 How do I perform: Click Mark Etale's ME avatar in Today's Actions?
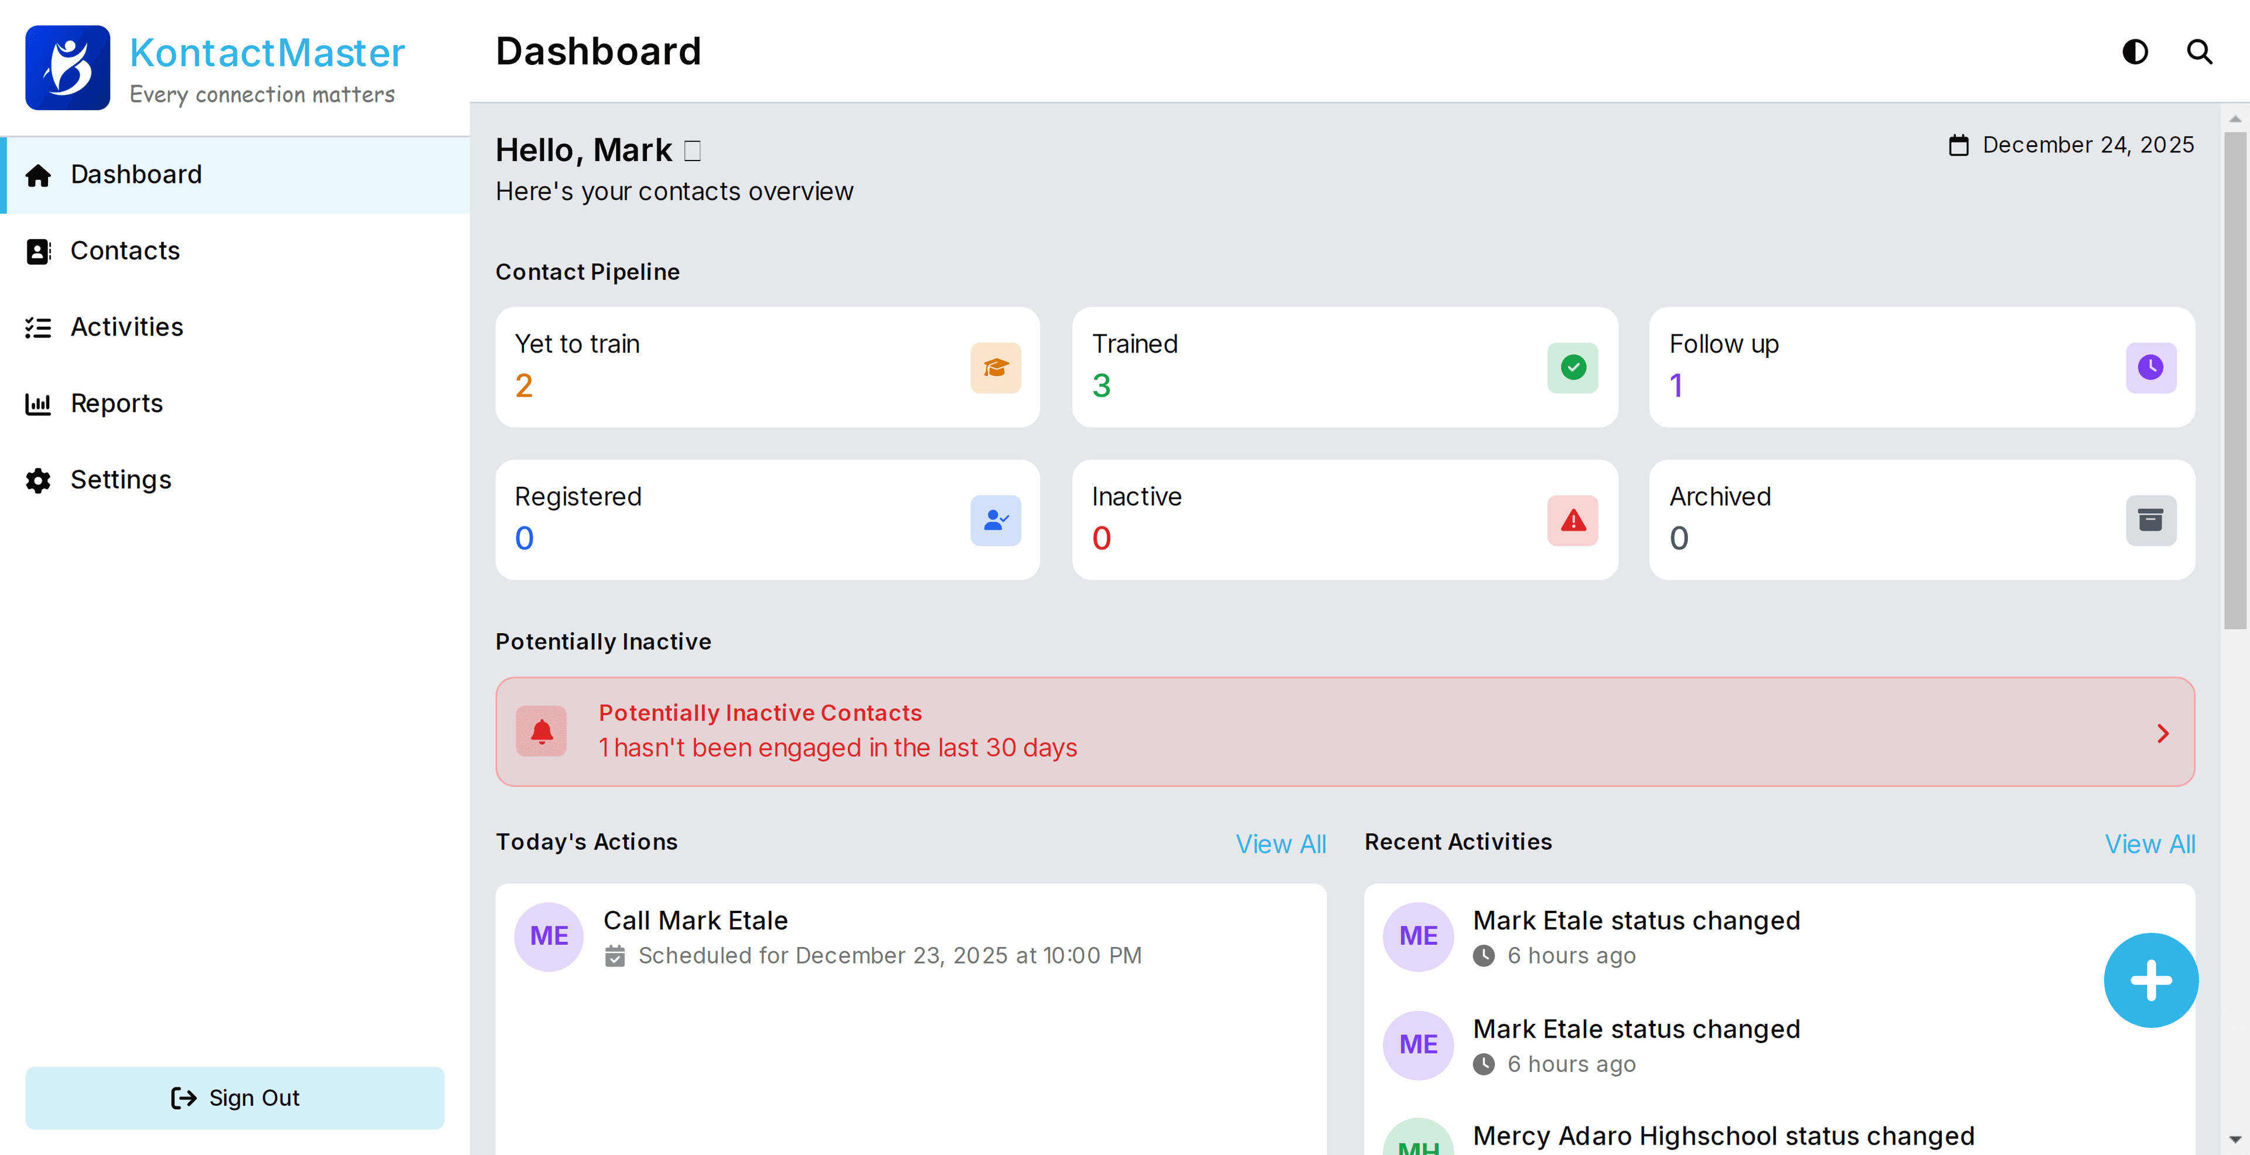(x=548, y=936)
